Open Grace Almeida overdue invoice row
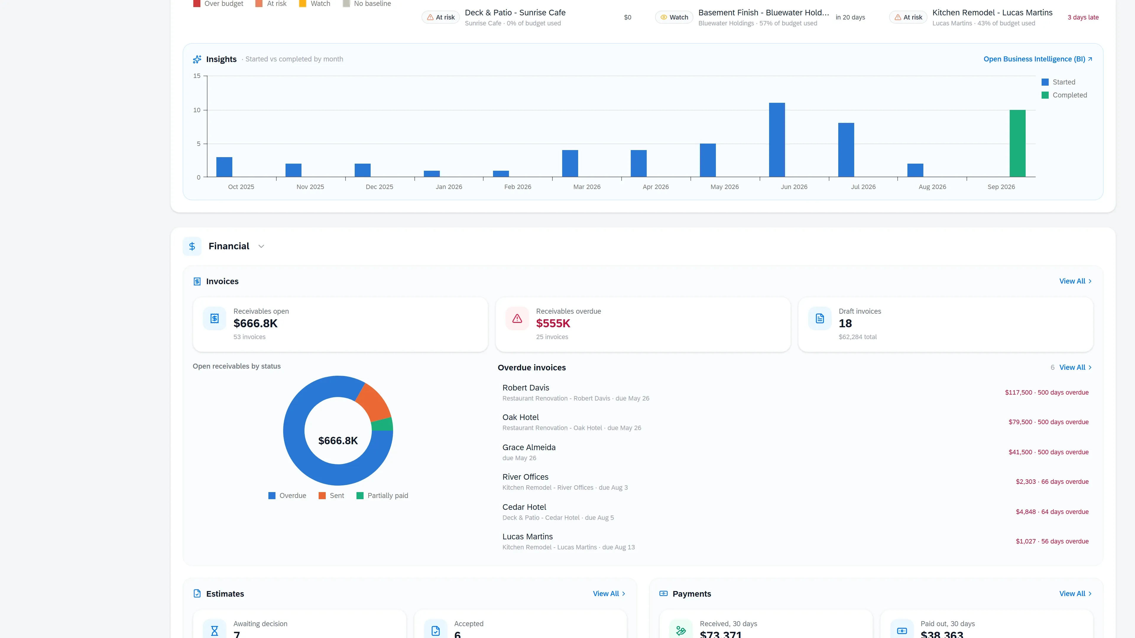1135x638 pixels. (x=795, y=452)
